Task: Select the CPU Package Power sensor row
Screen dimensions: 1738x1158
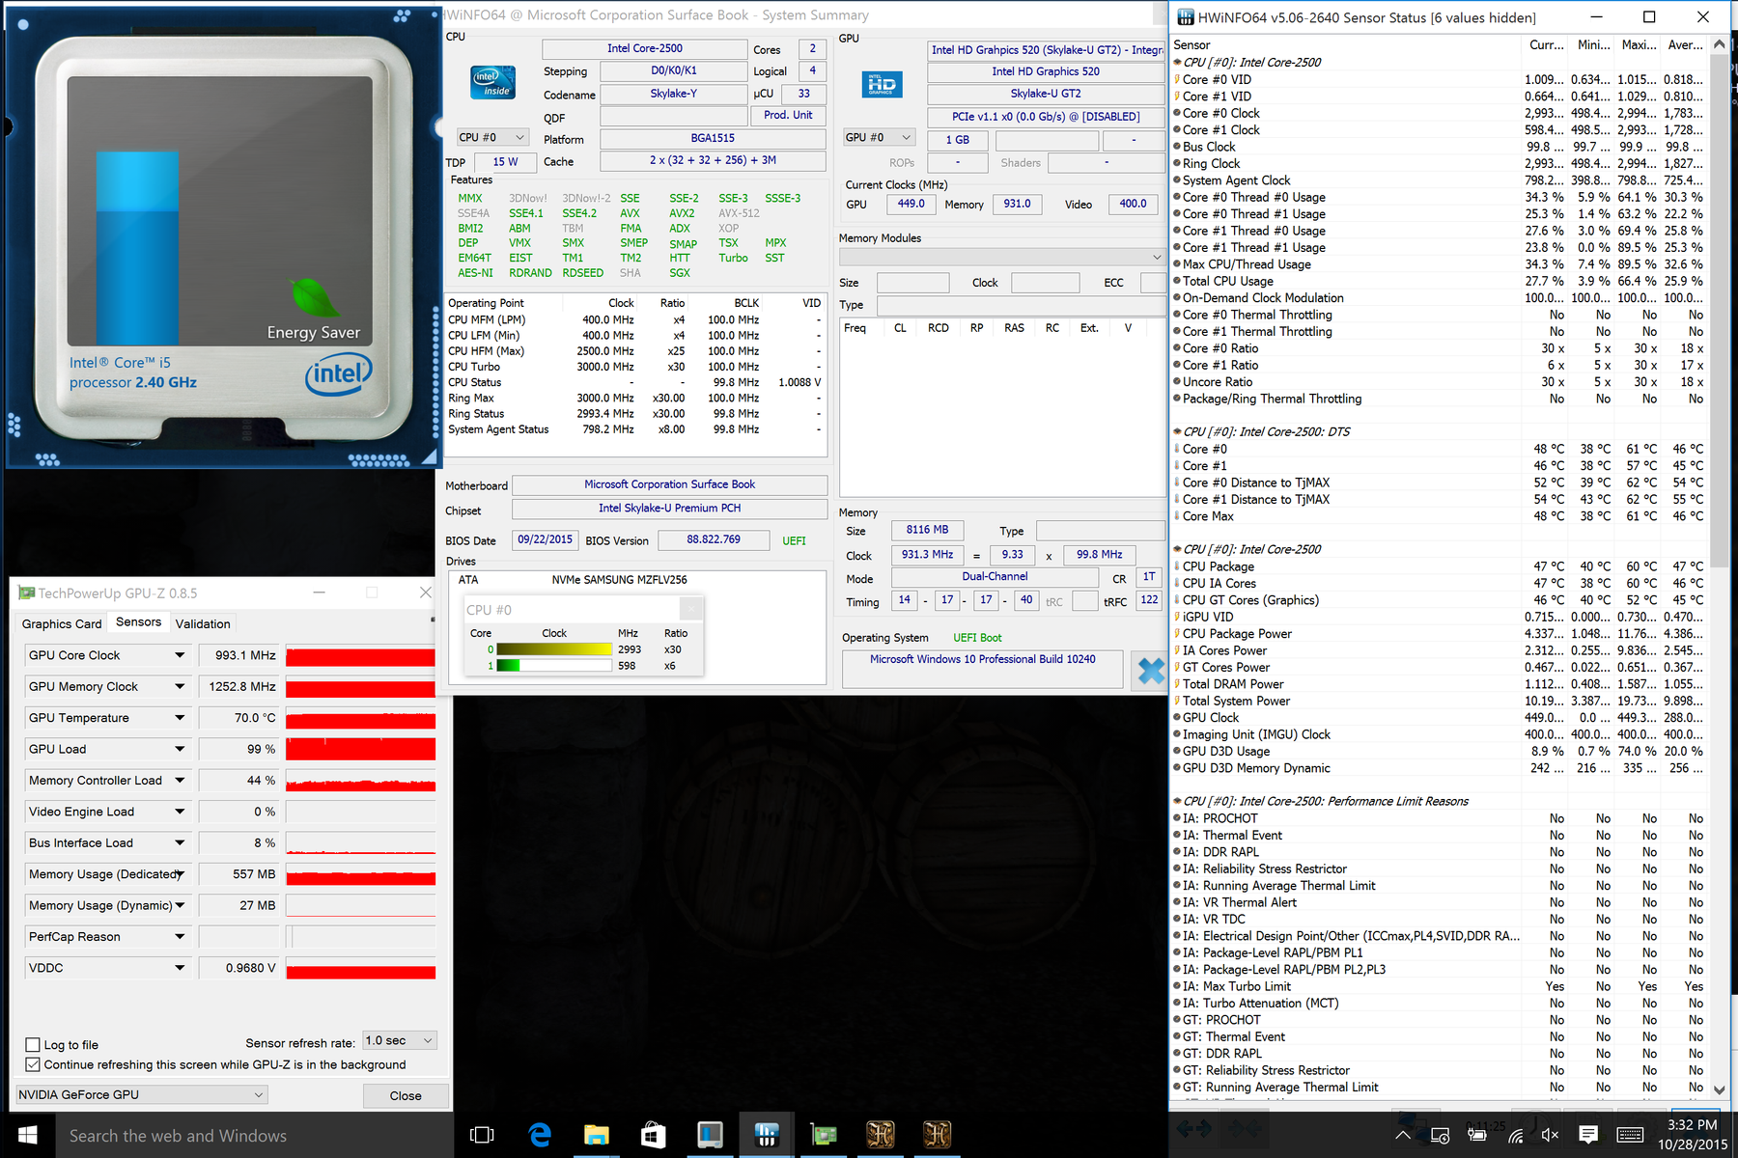Action: (x=1440, y=634)
